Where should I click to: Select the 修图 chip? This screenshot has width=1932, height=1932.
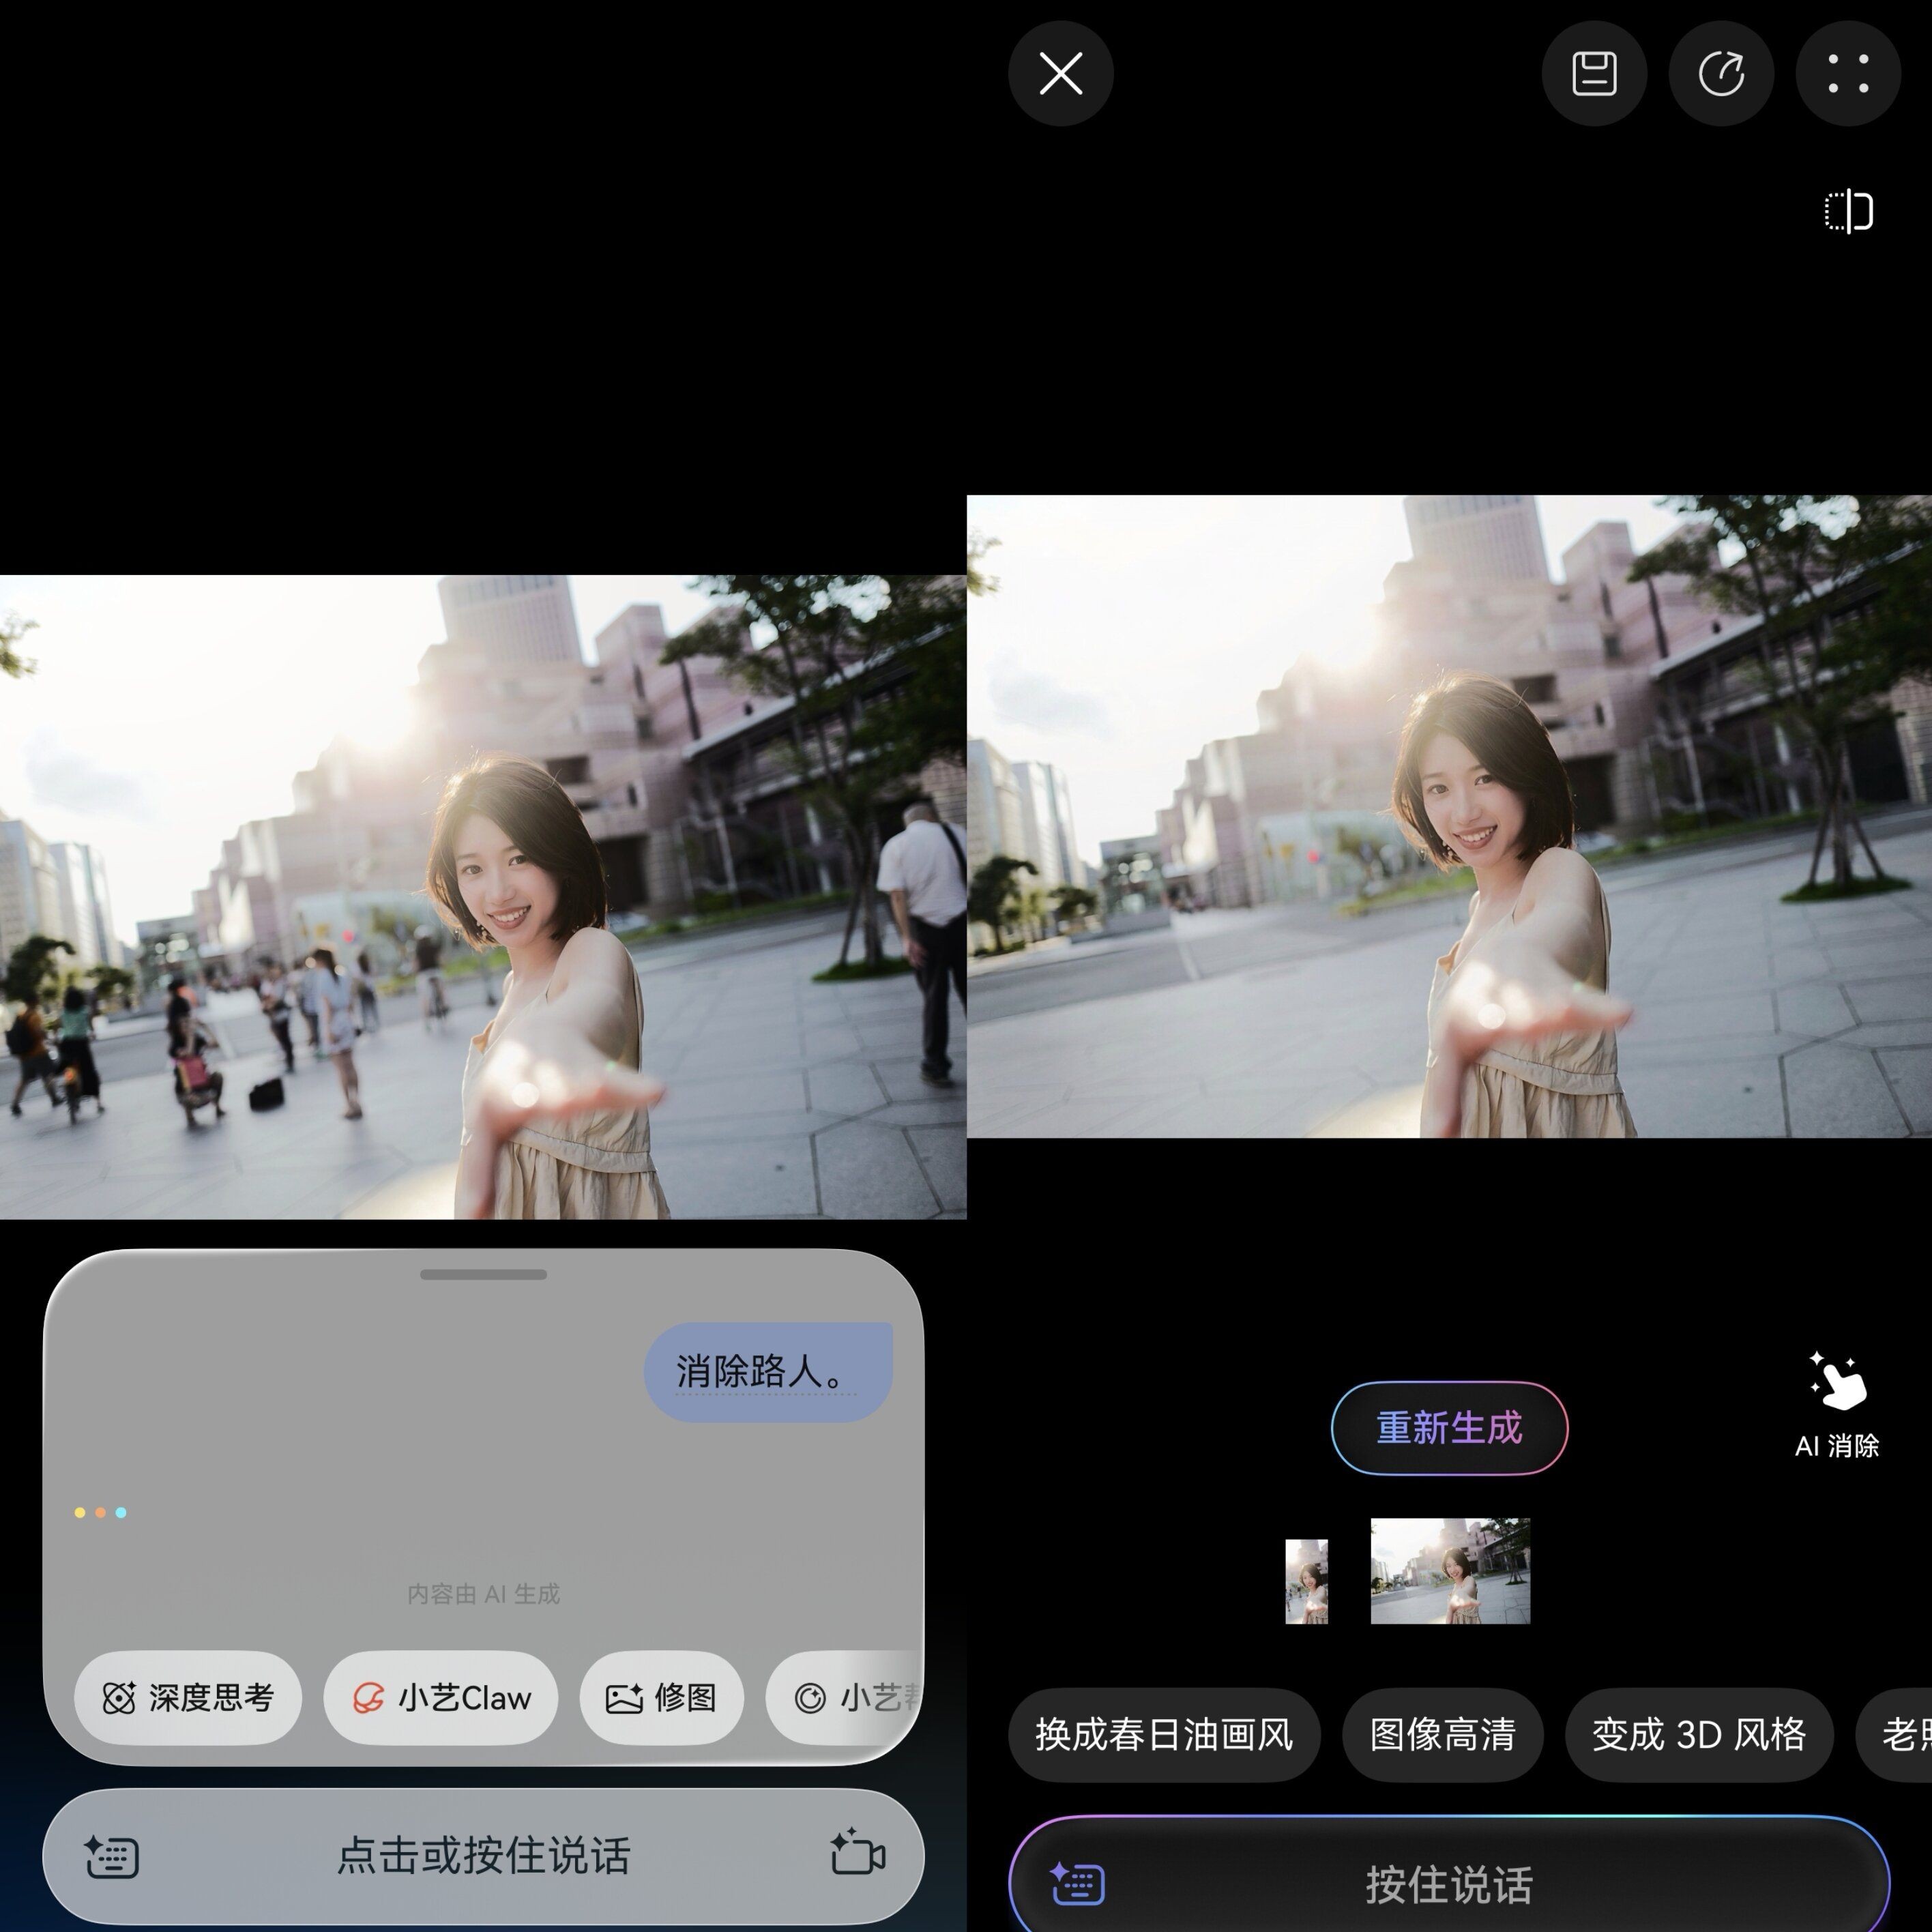tap(661, 1698)
